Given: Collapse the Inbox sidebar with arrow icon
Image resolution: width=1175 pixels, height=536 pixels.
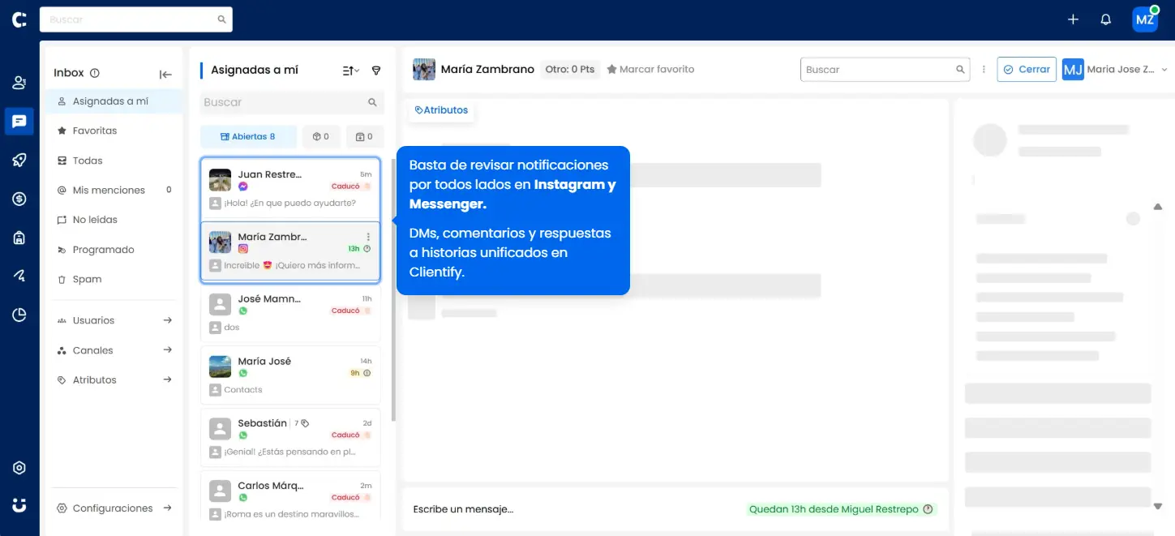Looking at the screenshot, I should pyautogui.click(x=165, y=74).
